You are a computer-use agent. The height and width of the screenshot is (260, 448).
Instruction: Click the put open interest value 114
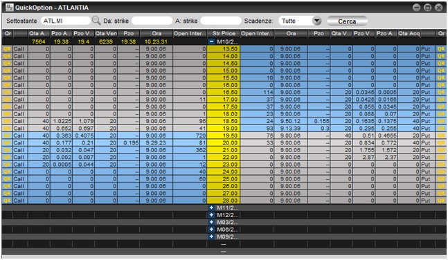(257, 92)
